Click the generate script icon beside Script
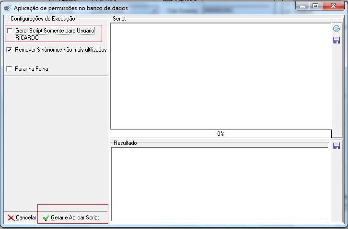 [336, 29]
